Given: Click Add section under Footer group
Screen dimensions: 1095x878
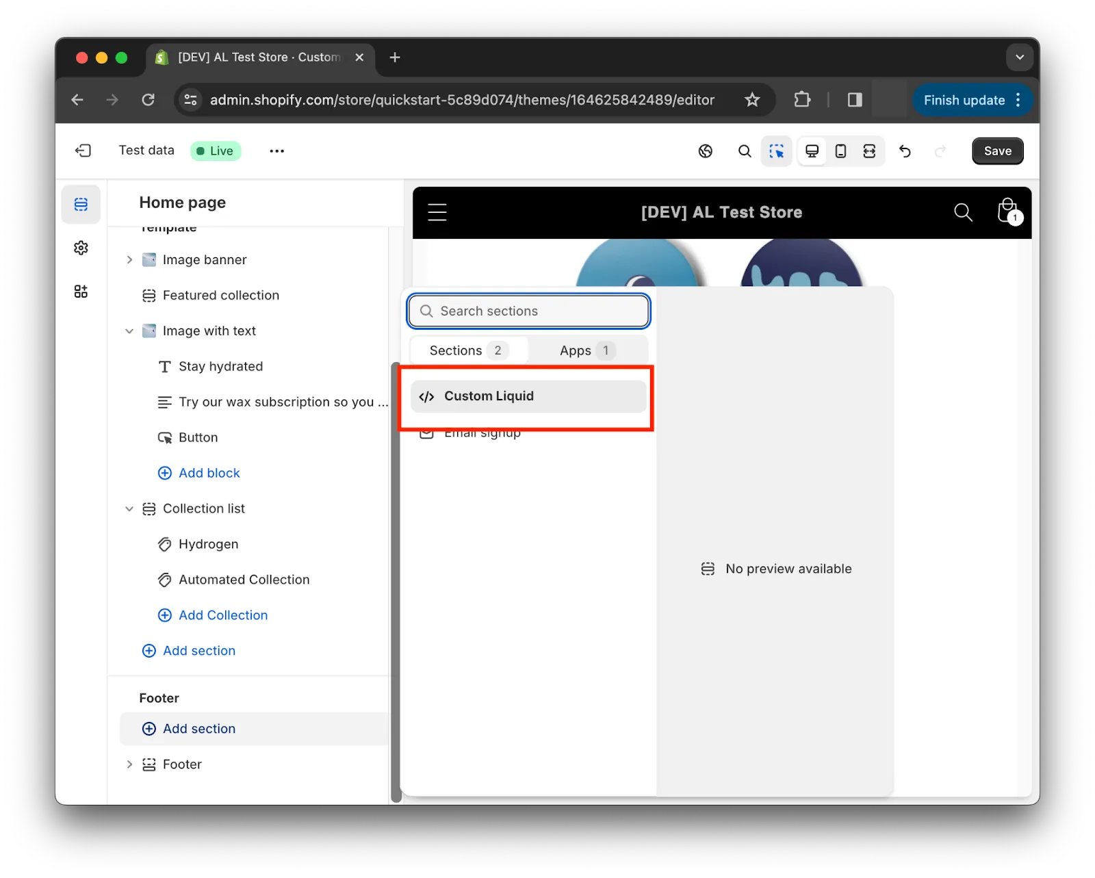Looking at the screenshot, I should coord(254,729).
